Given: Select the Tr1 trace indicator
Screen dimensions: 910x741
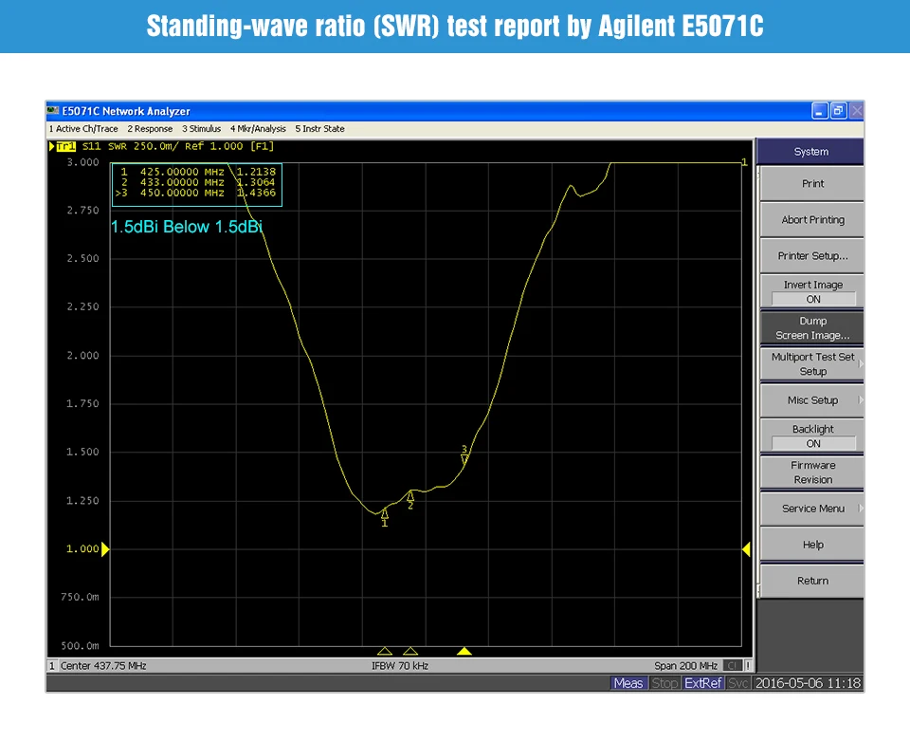Looking at the screenshot, I should pyautogui.click(x=64, y=146).
